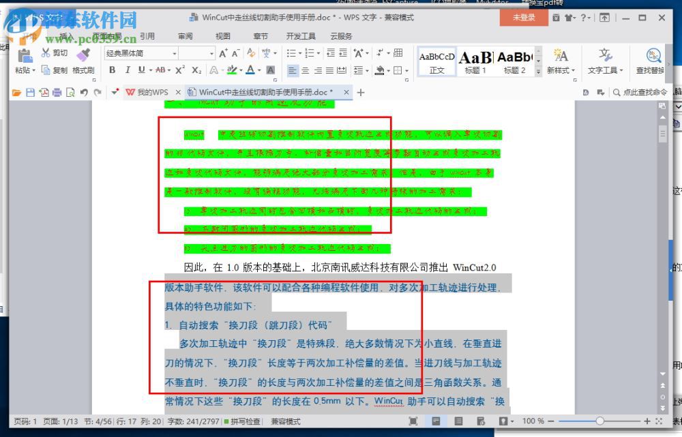Open the Highlight color tool
The width and height of the screenshot is (682, 437).
point(233,70)
